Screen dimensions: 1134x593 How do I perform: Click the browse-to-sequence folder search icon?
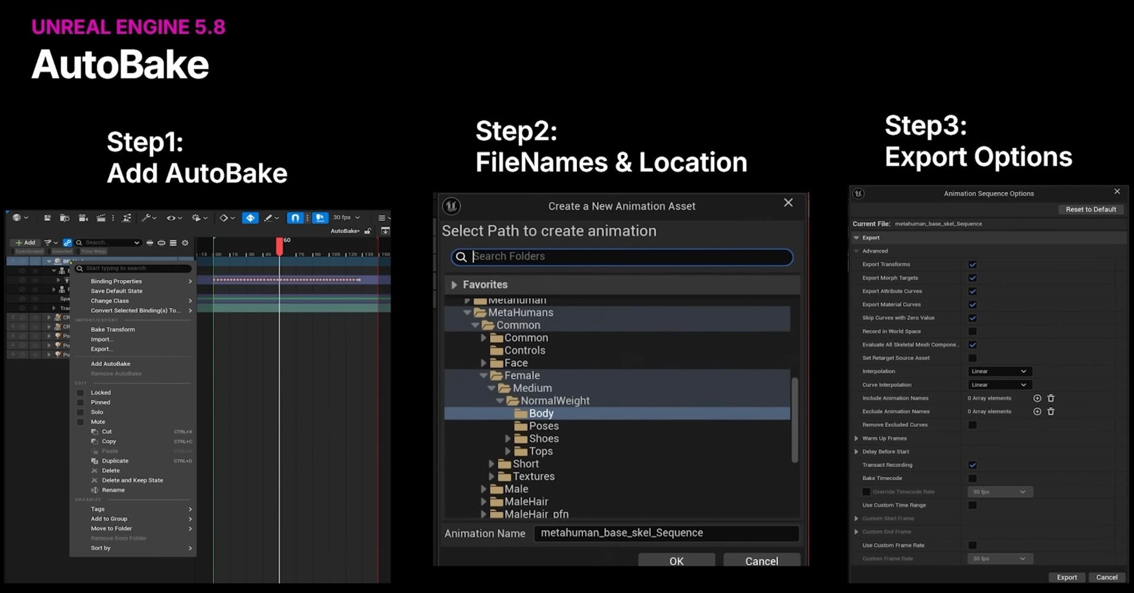point(65,218)
